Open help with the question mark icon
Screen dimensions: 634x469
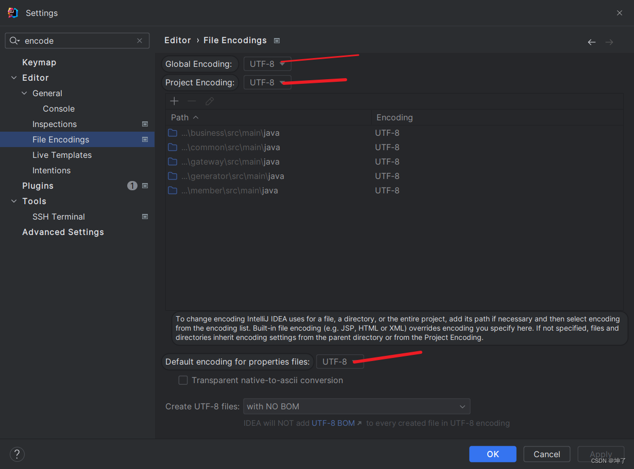16,454
